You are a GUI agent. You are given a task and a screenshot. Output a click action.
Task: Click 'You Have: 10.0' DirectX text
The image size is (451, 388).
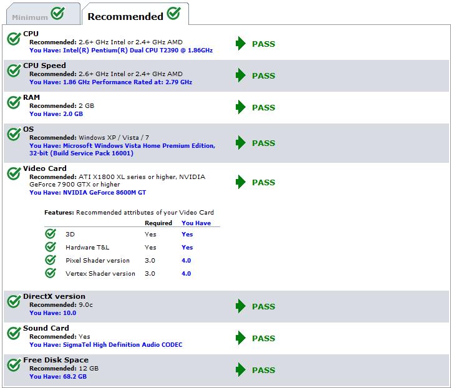coord(52,313)
